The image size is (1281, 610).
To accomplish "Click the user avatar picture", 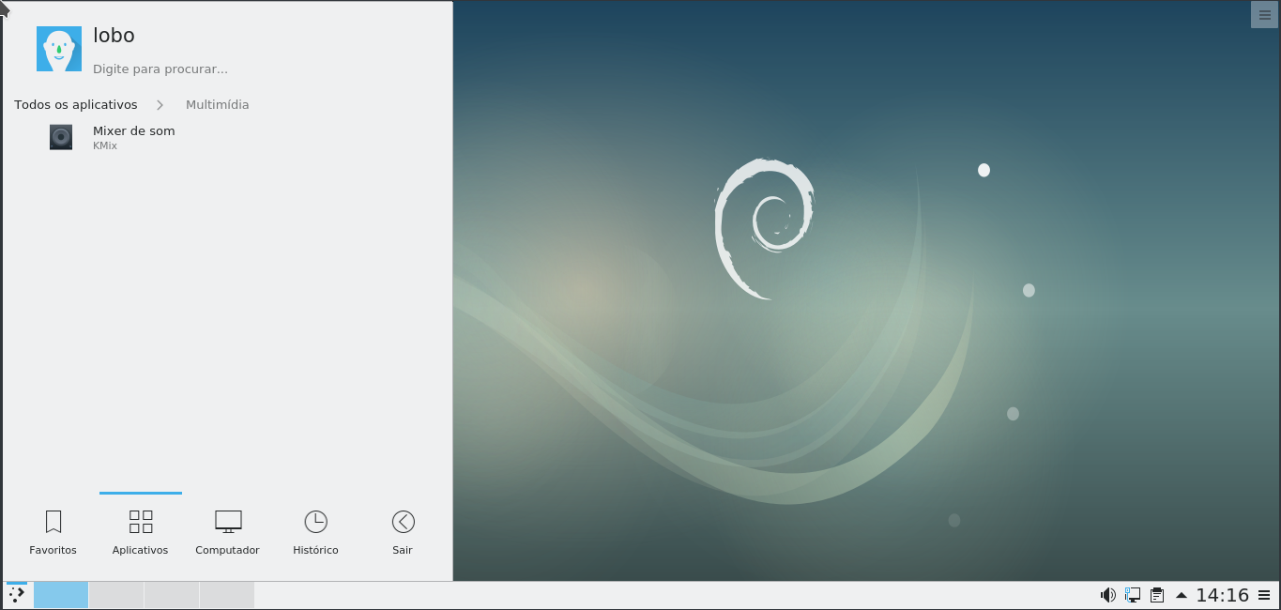I will pyautogui.click(x=58, y=48).
